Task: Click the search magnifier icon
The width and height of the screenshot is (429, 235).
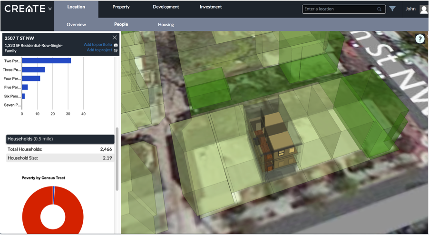Action: [379, 9]
